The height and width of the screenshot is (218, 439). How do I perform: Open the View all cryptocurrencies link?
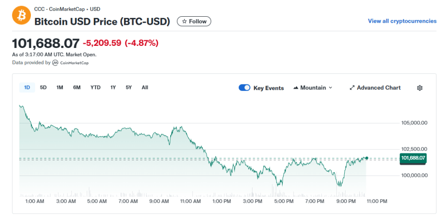(402, 21)
